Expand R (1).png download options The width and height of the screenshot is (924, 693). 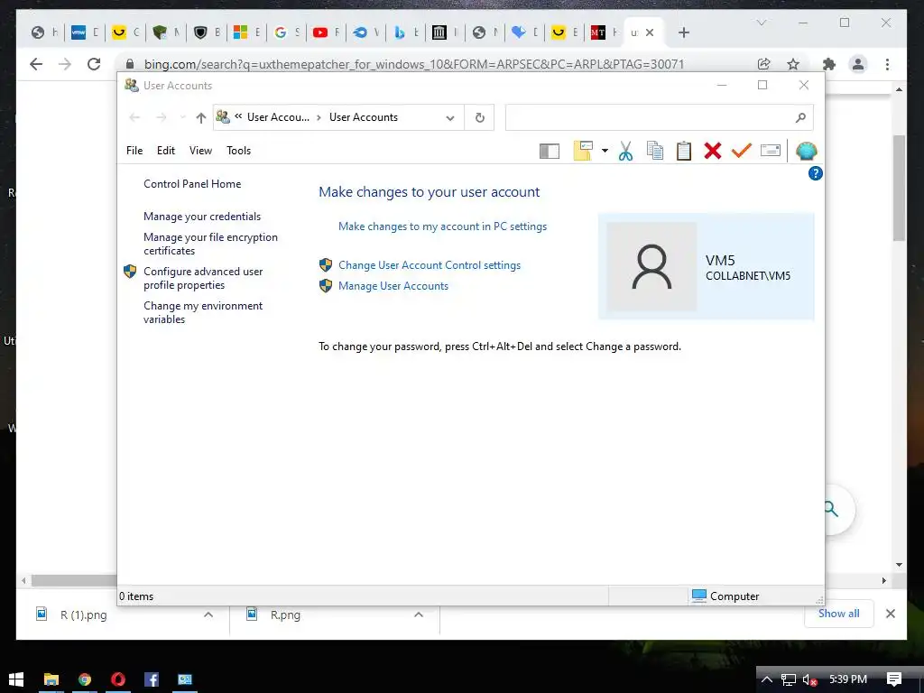(x=208, y=614)
